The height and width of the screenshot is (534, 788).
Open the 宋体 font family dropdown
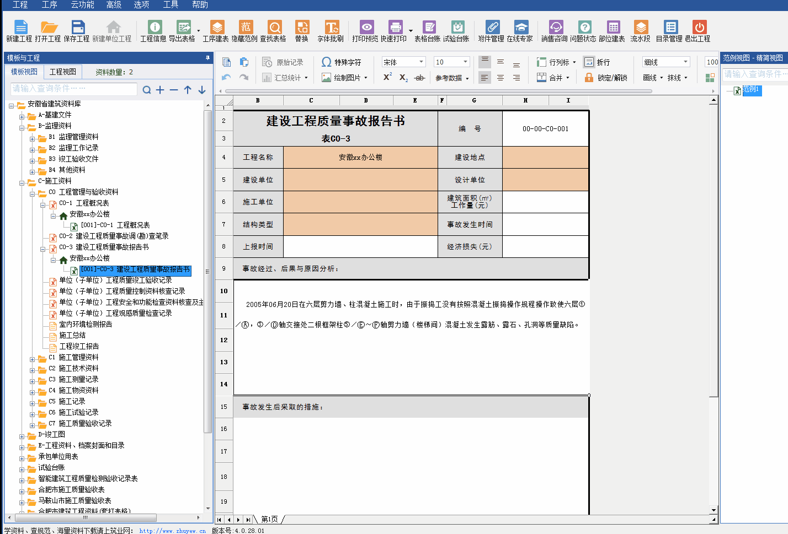coord(403,62)
